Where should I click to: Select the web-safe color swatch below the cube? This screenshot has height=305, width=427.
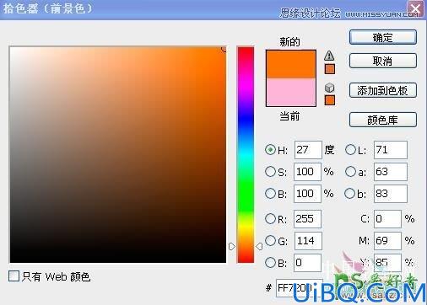(330, 100)
